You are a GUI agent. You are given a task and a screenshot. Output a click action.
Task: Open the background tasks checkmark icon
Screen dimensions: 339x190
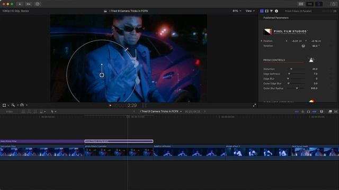point(38,4)
